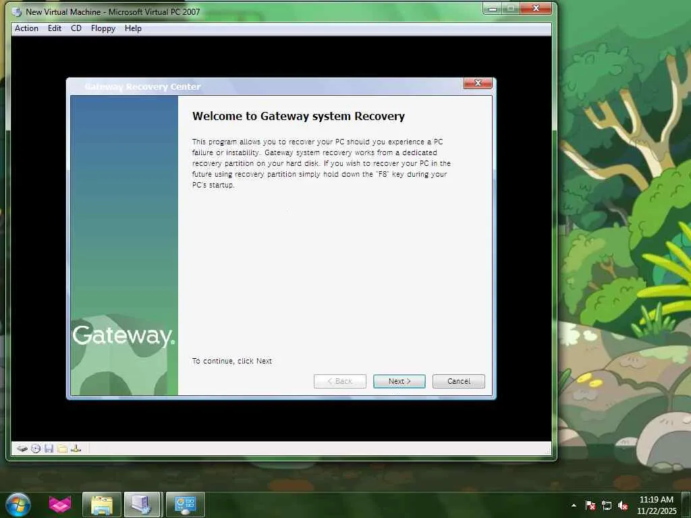Open the Edit menu
The width and height of the screenshot is (691, 518).
55,28
